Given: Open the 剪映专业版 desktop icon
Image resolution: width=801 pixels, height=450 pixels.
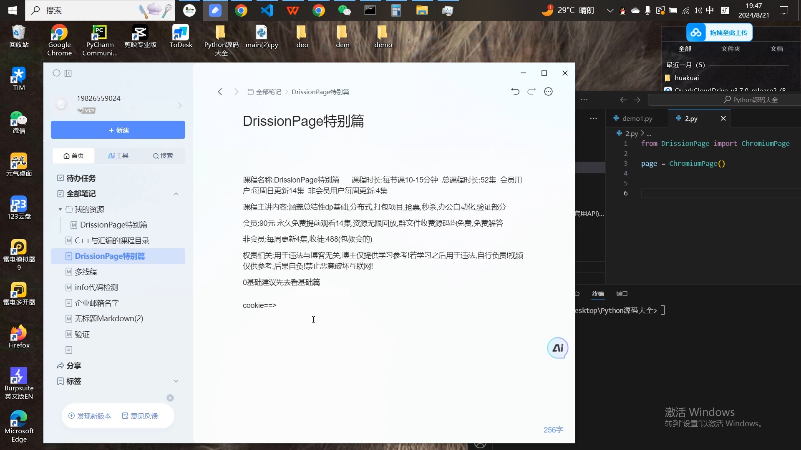Looking at the screenshot, I should point(140,37).
